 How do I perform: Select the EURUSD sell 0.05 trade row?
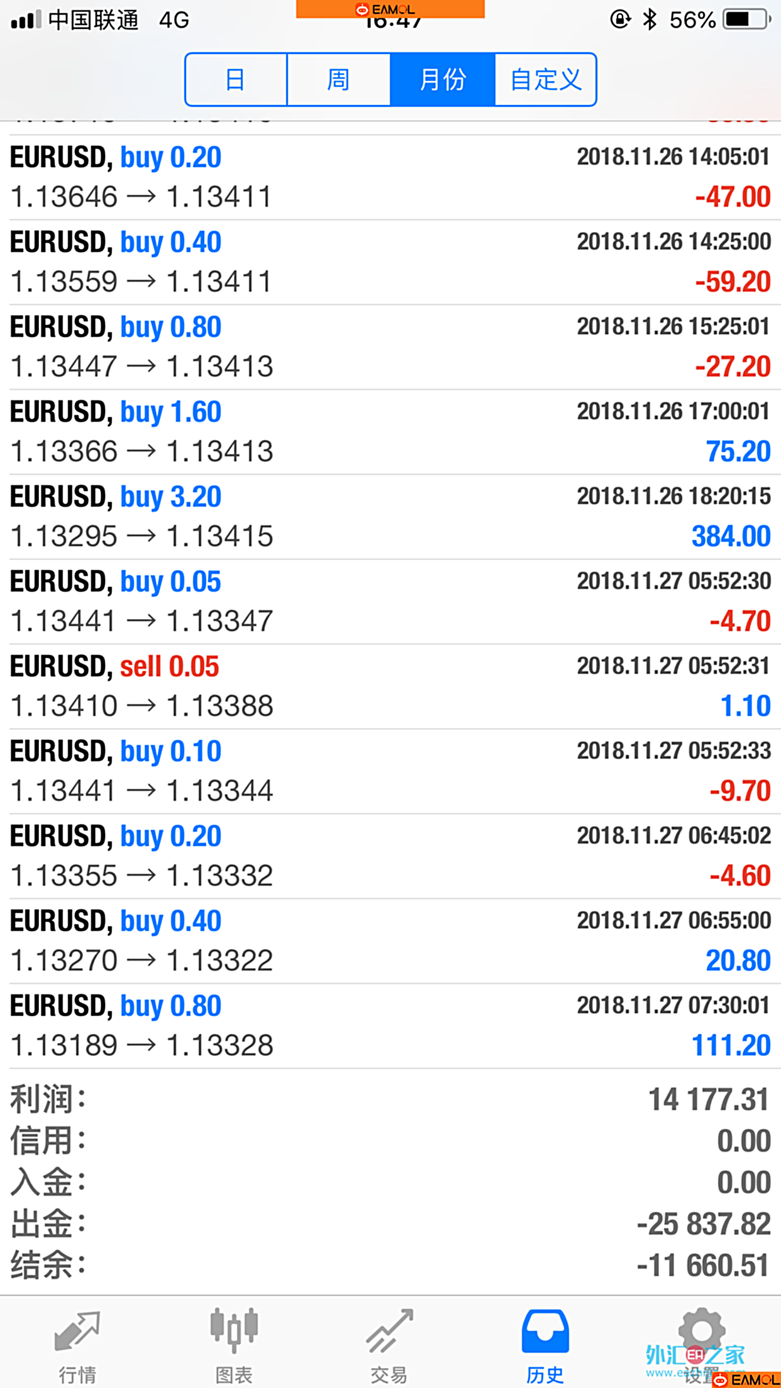(390, 686)
